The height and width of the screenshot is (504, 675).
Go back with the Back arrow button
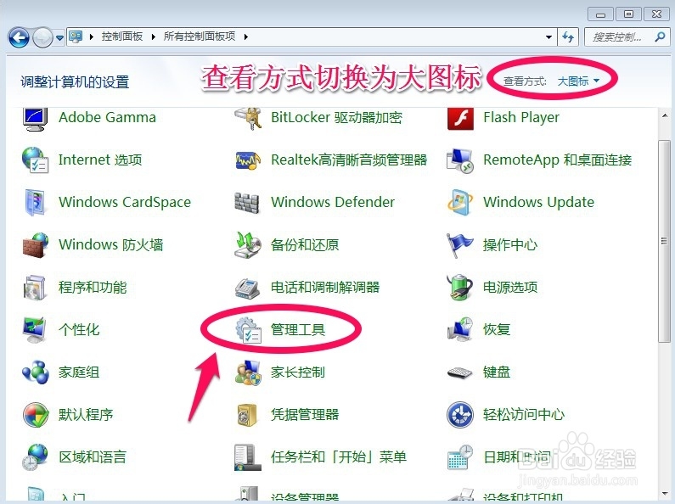pos(19,38)
